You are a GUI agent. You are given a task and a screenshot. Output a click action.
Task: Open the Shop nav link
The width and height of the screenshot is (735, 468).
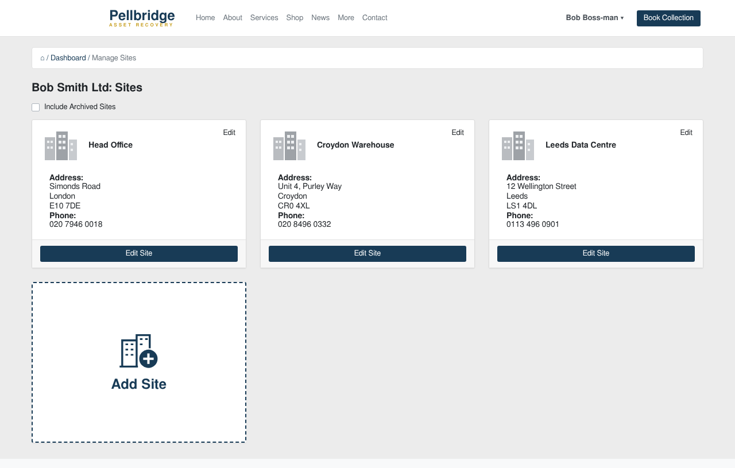[295, 18]
